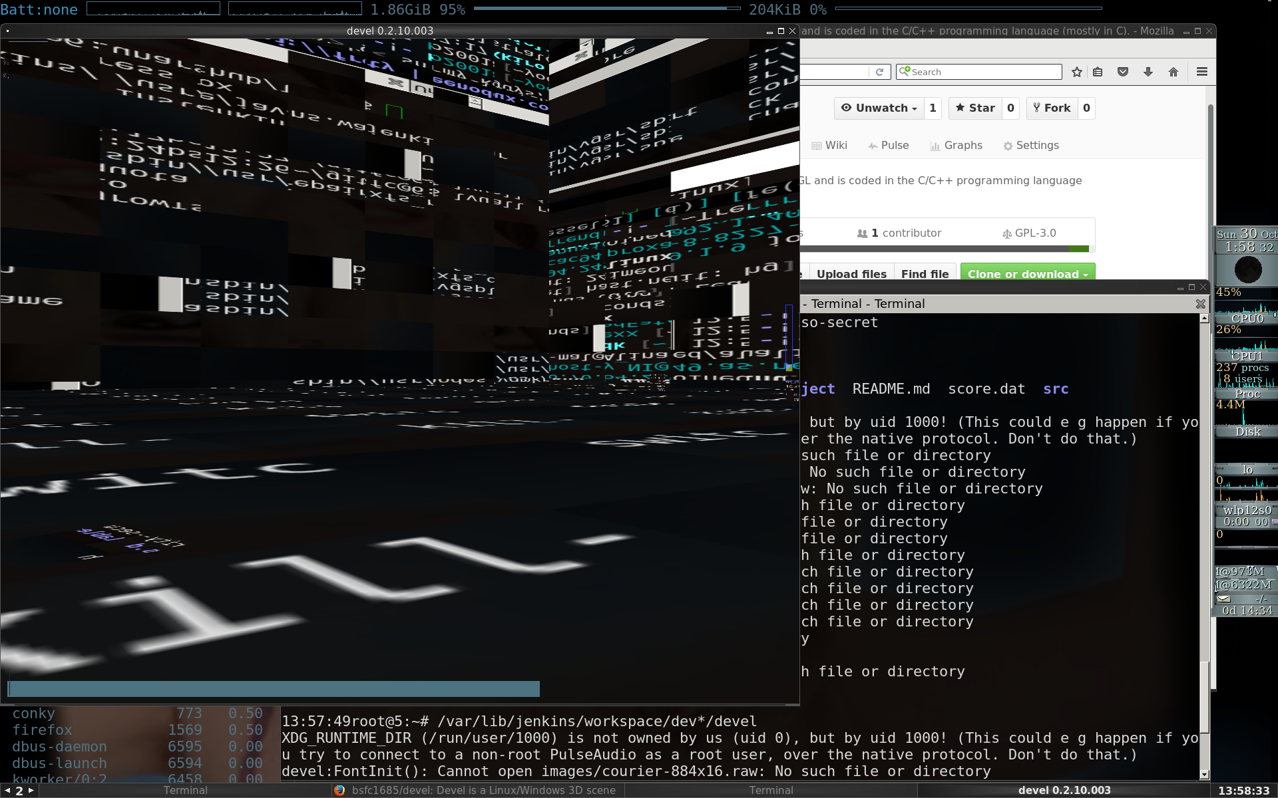The width and height of the screenshot is (1278, 798).
Task: Switch to the Graphs tab
Action: tap(957, 145)
